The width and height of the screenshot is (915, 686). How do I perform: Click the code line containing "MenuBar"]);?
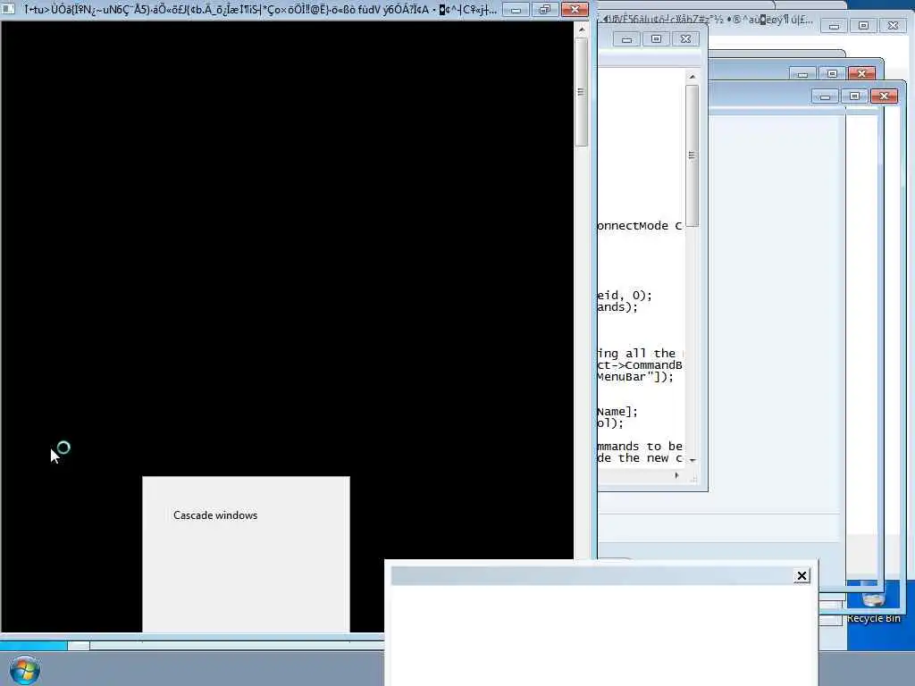pyautogui.click(x=635, y=377)
